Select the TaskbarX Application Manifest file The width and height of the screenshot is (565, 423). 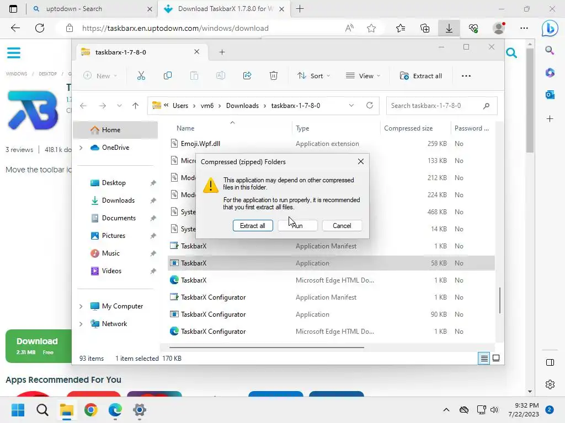tap(331, 246)
